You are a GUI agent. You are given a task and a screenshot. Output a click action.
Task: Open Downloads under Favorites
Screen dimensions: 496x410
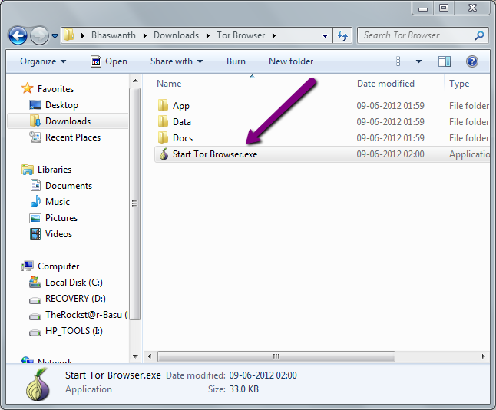pos(68,121)
